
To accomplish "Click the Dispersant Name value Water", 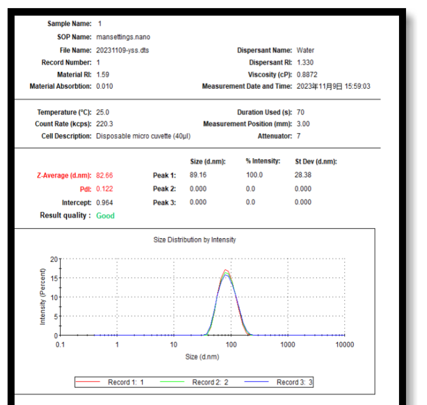I will click(x=305, y=50).
